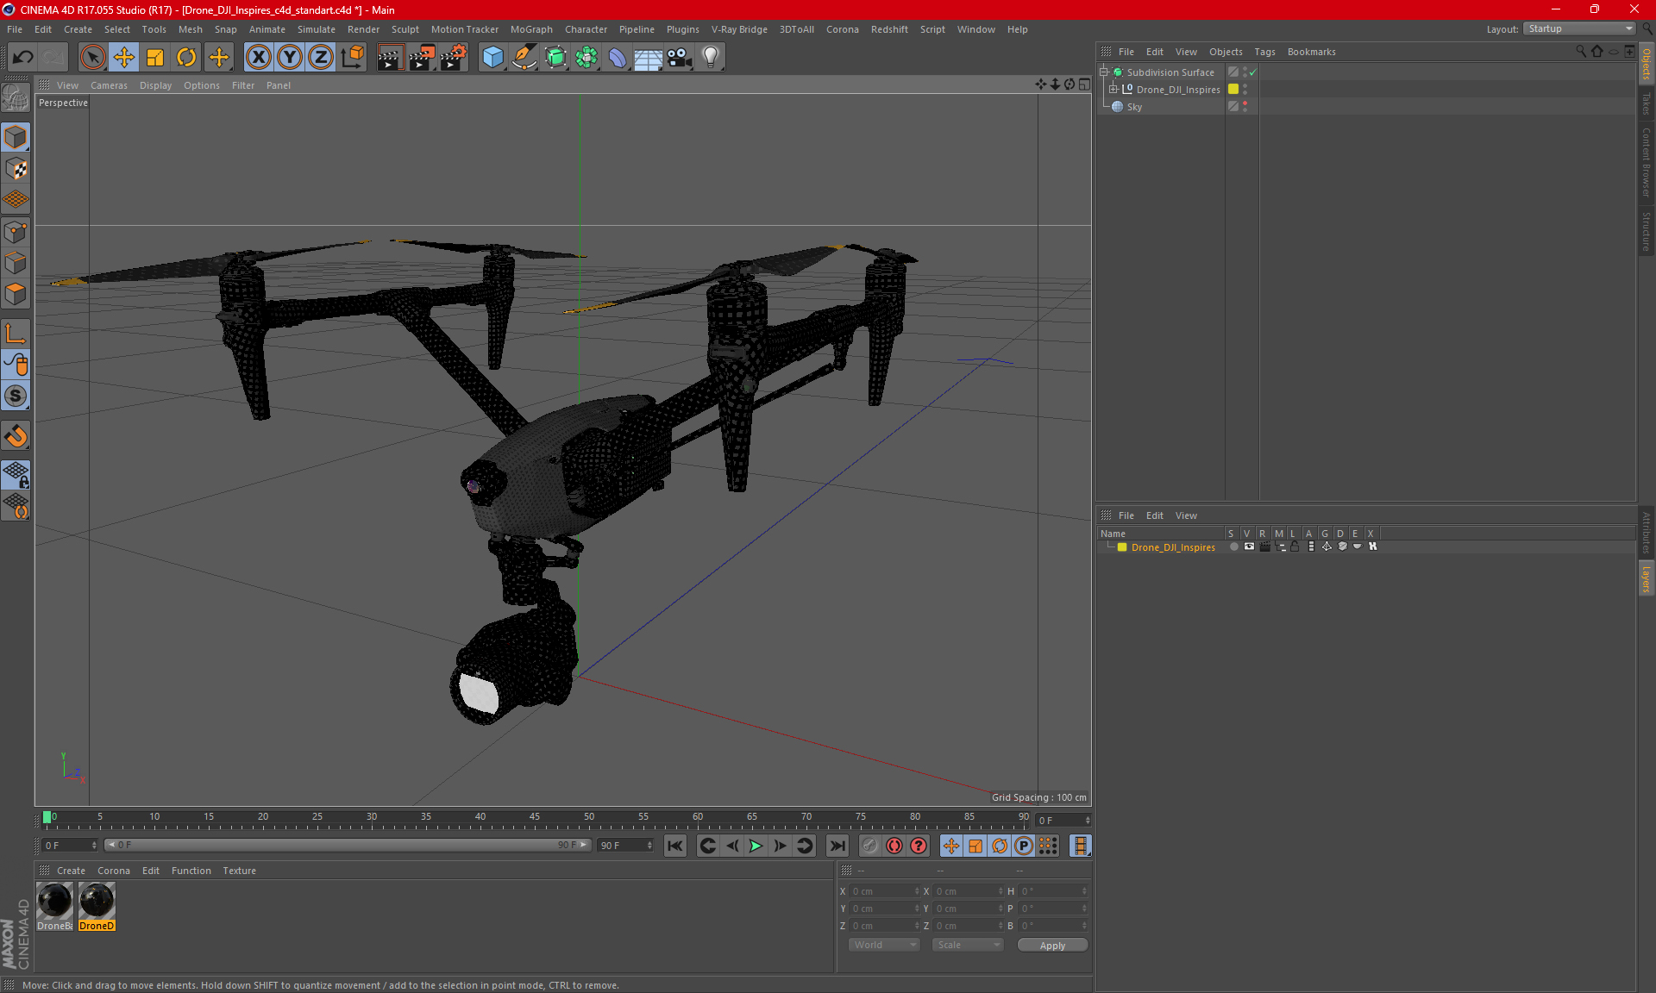Open the V-Ray Bridge menu
Image resolution: width=1656 pixels, height=993 pixels.
pyautogui.click(x=739, y=29)
